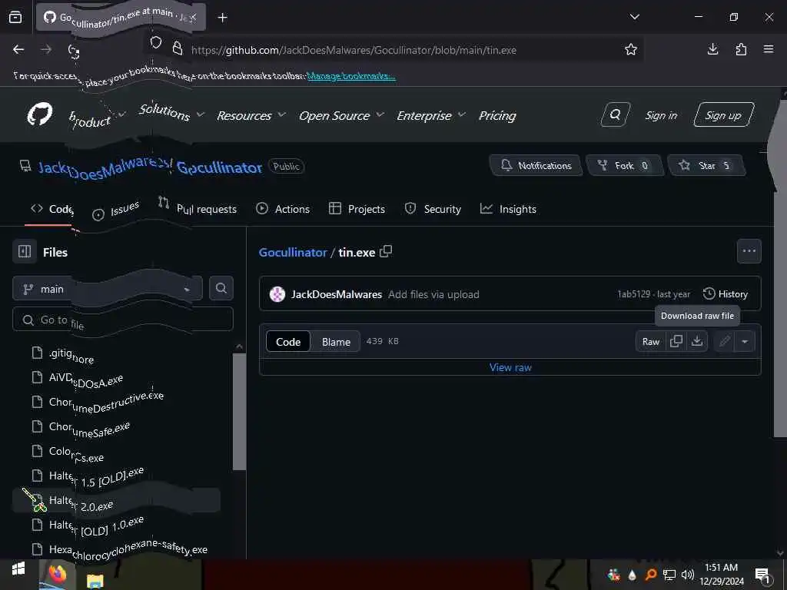The height and width of the screenshot is (590, 787).
Task: Click the tracking protection shield icon
Action: click(x=156, y=43)
